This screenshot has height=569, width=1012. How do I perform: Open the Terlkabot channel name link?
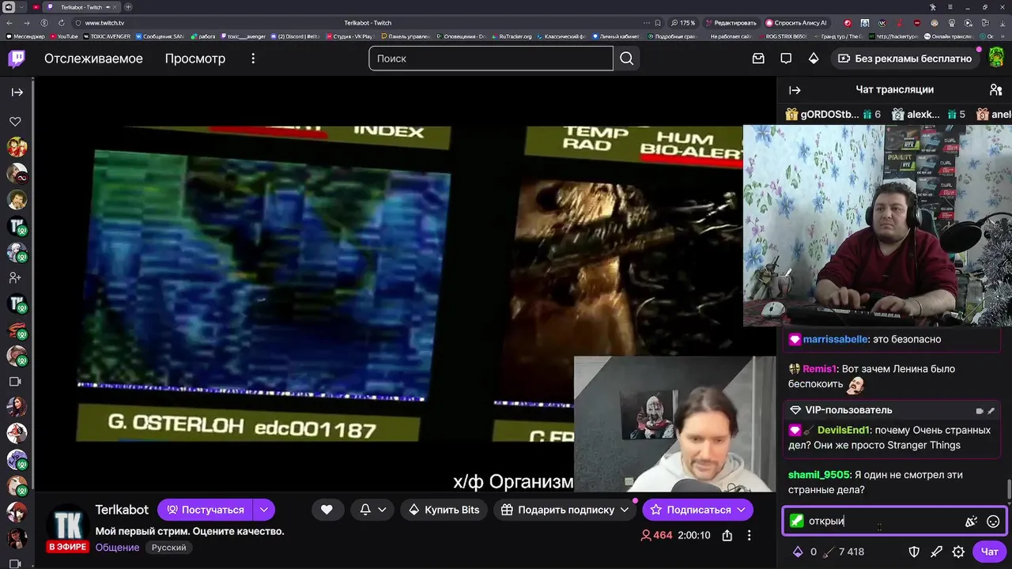pos(122,510)
